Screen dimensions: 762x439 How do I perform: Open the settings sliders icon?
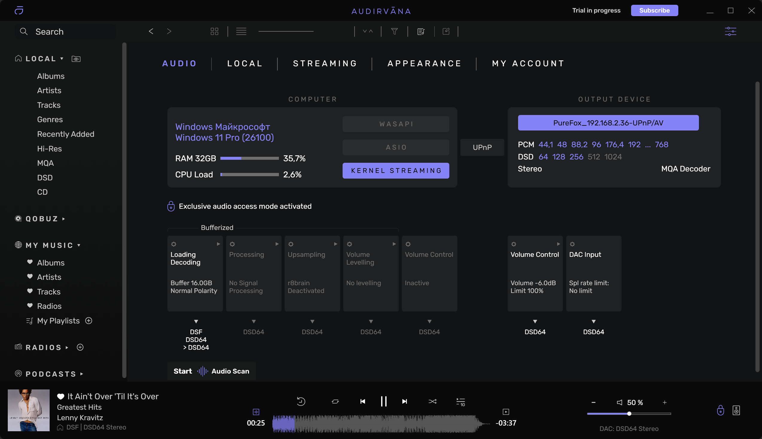click(730, 31)
